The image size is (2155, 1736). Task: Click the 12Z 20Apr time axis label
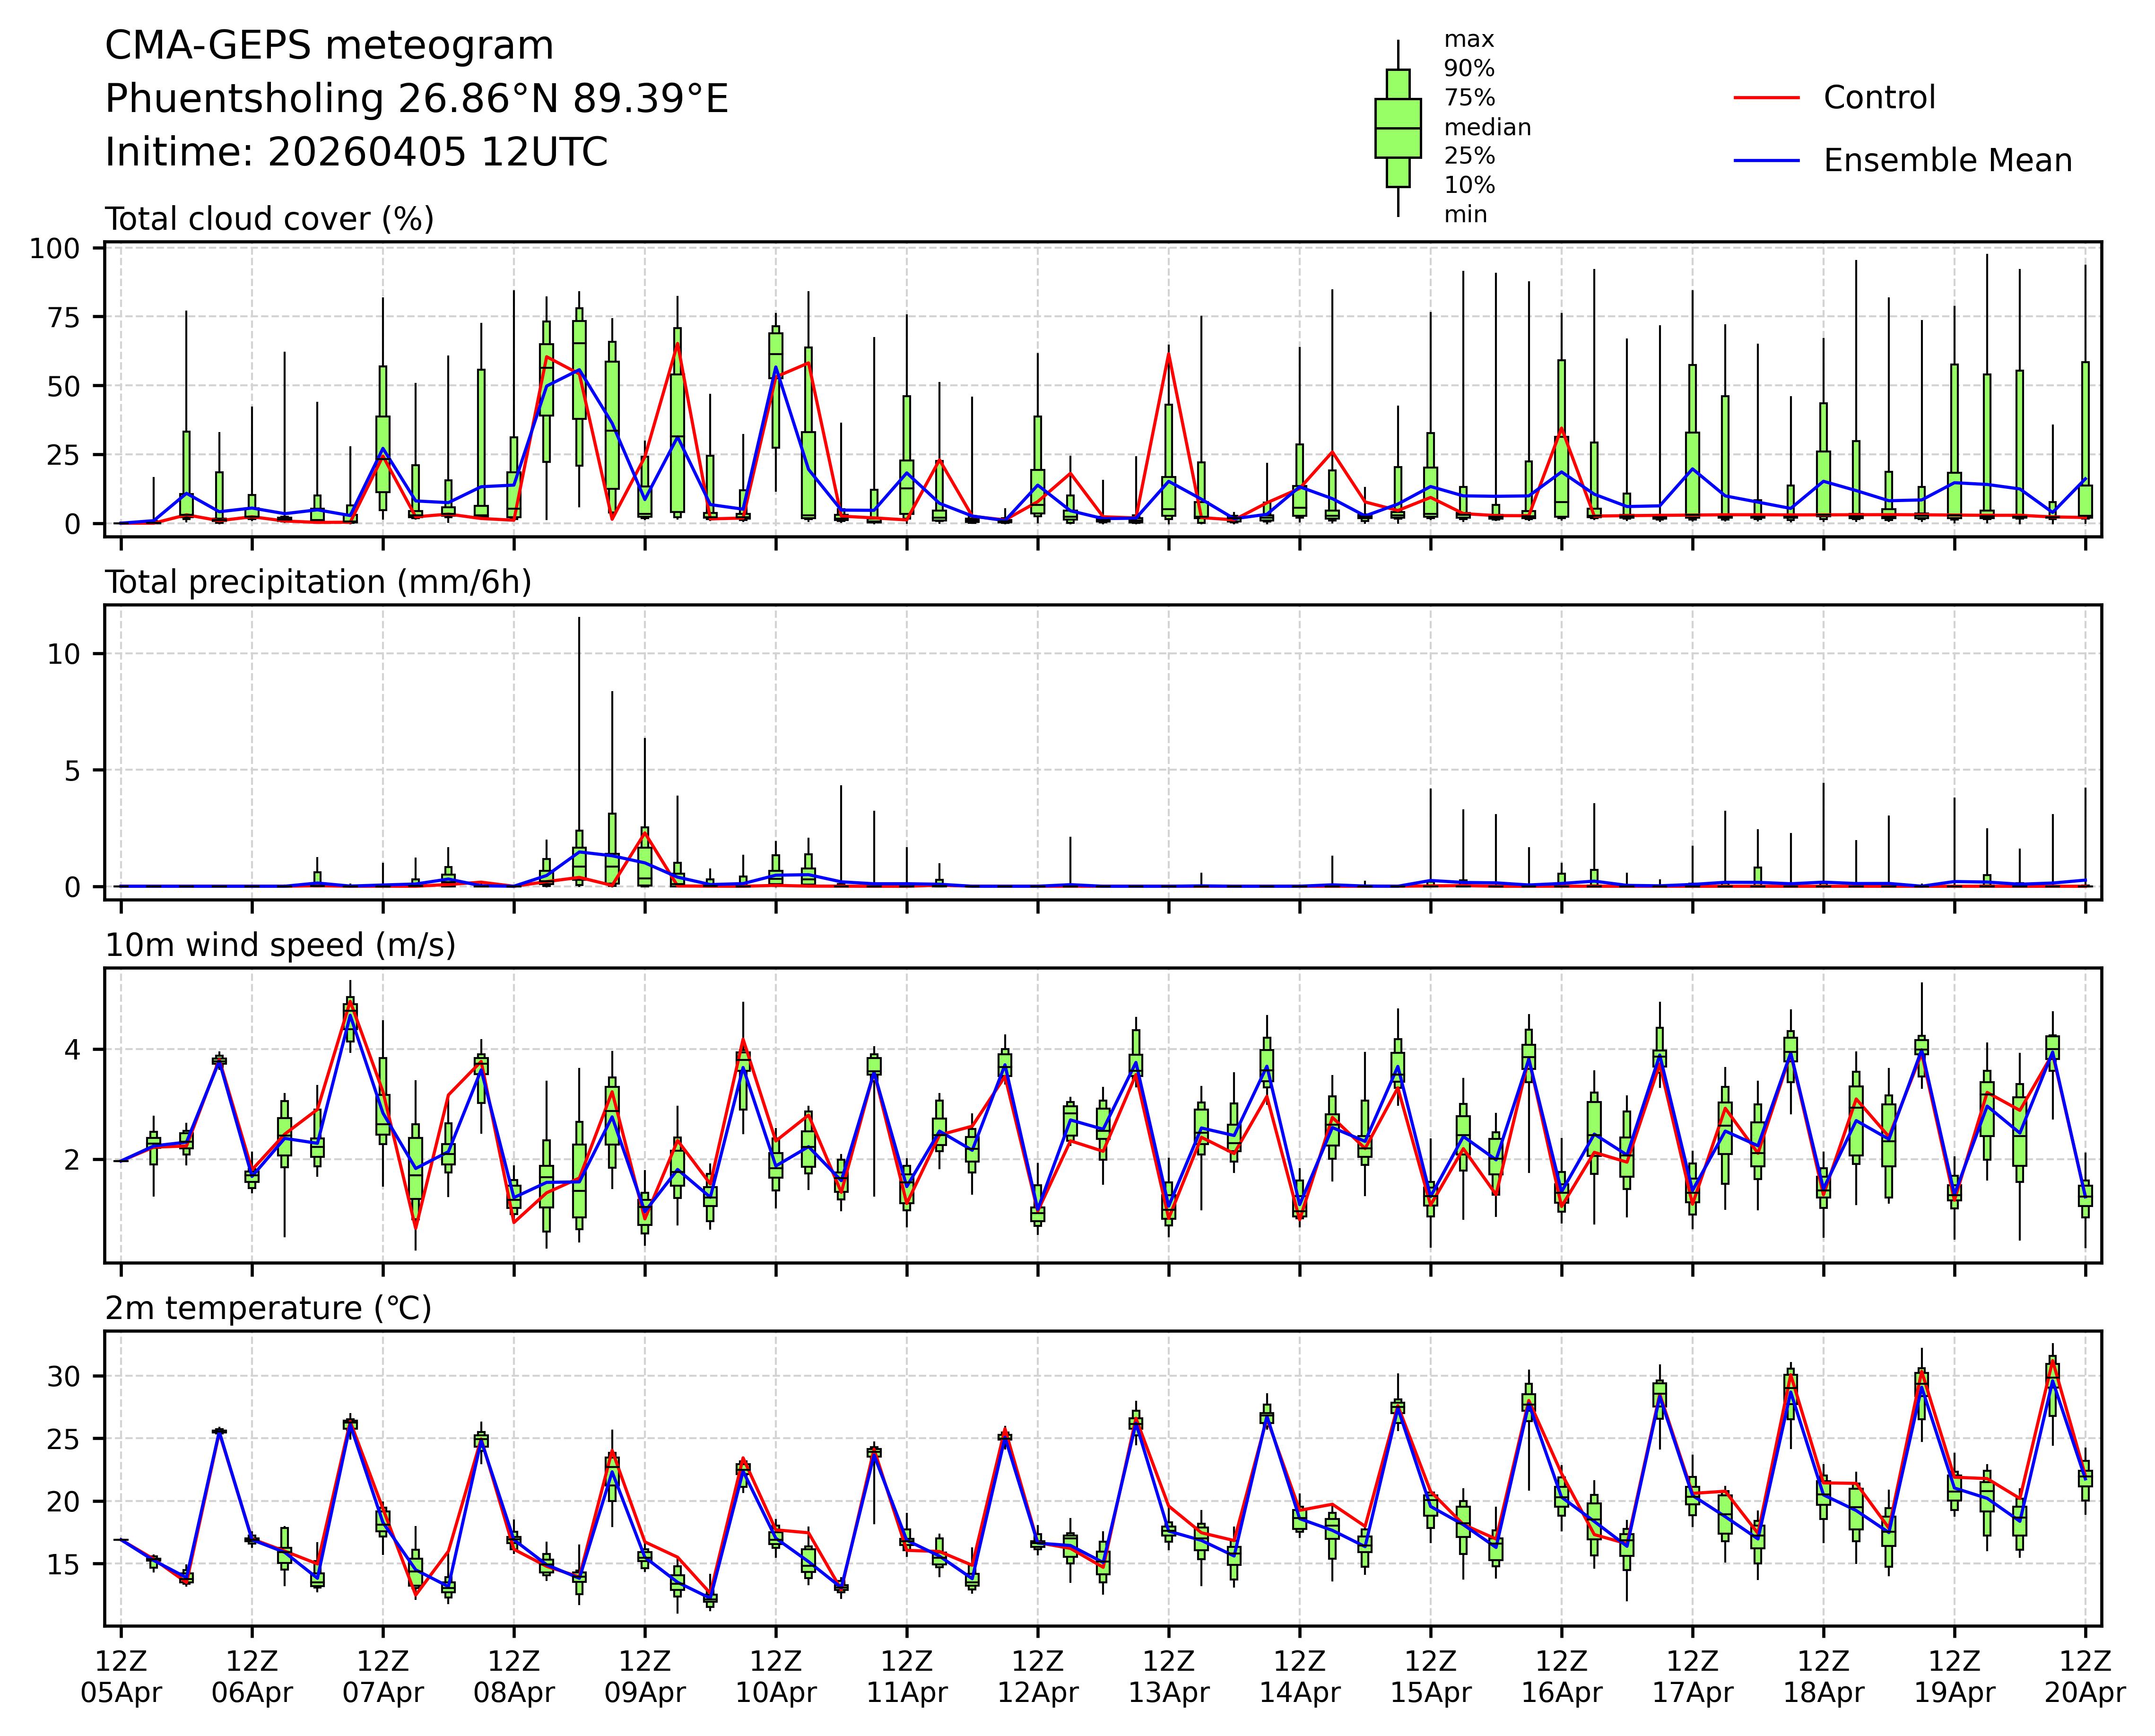(x=2085, y=1677)
